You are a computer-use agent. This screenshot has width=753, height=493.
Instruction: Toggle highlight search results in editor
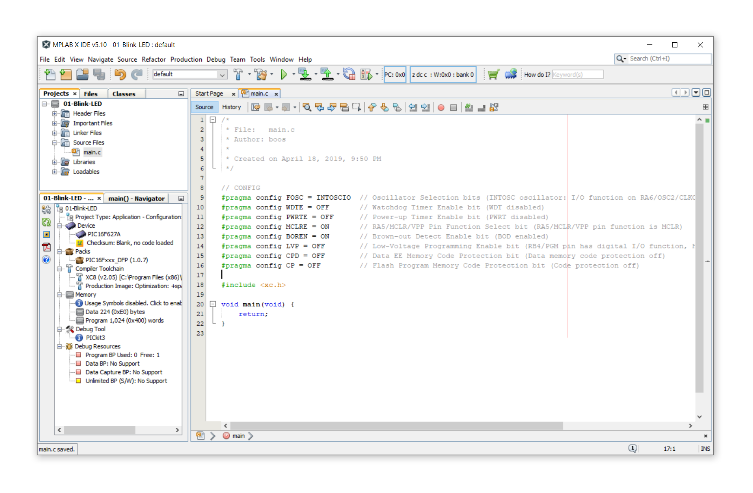pos(344,107)
